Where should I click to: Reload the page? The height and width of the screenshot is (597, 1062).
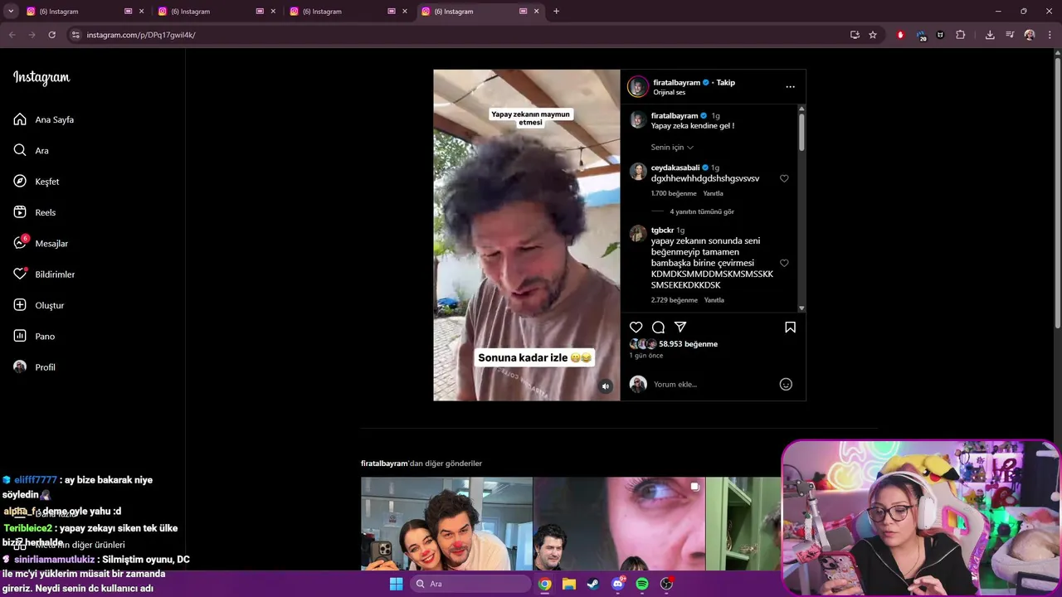51,35
